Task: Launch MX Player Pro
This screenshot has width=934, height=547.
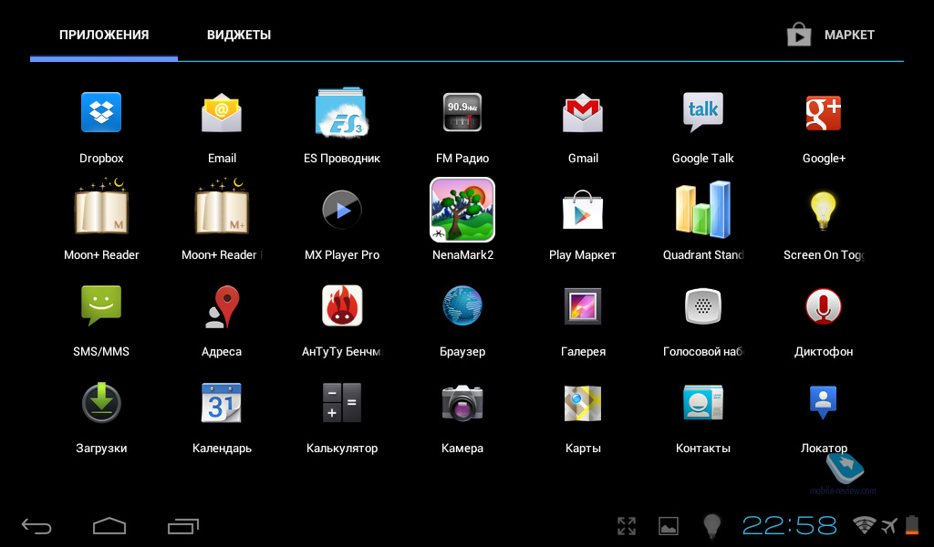Action: coord(342,210)
